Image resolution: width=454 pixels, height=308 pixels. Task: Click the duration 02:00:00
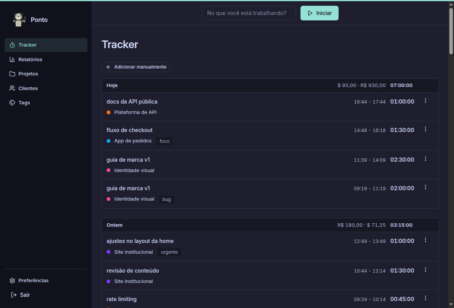(x=402, y=188)
